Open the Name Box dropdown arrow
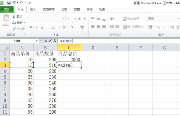This screenshot has width=180, height=116. click(x=37, y=41)
